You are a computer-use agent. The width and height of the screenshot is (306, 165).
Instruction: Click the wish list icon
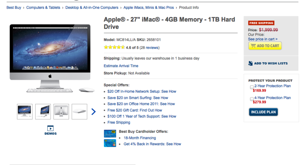click(x=251, y=63)
